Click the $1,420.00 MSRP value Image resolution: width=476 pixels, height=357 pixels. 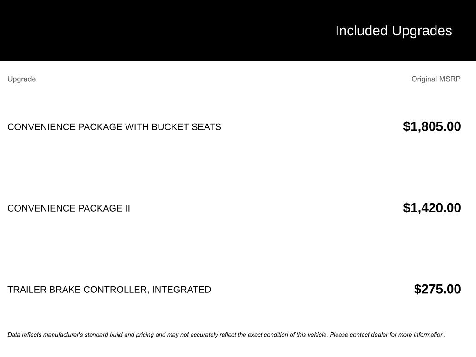point(432,208)
